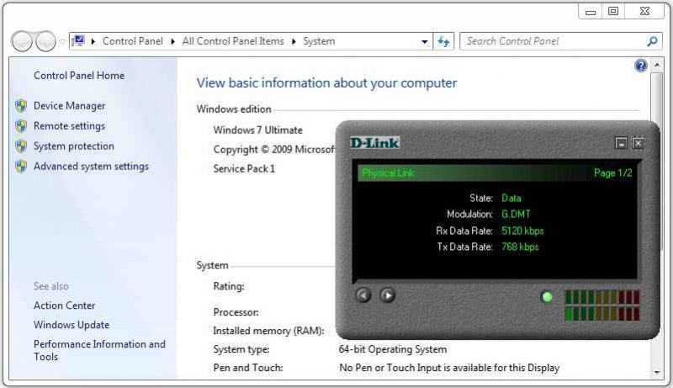Close the D-Link status window

pyautogui.click(x=639, y=143)
